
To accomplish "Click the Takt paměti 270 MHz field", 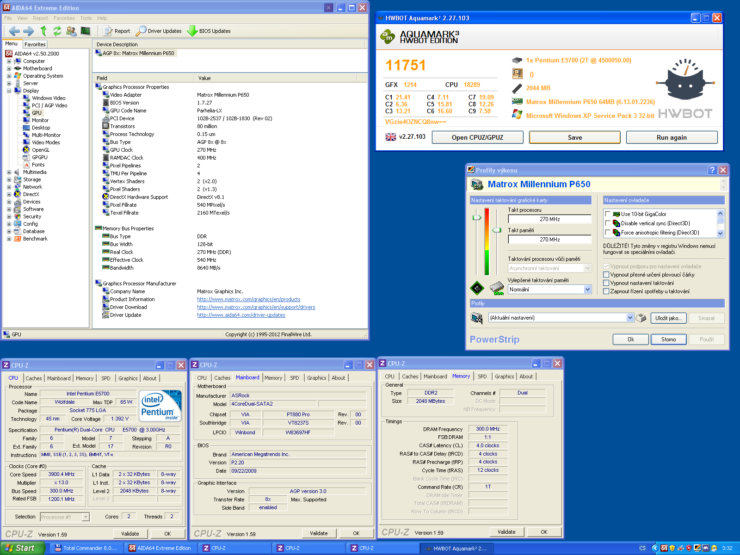I will (x=549, y=240).
